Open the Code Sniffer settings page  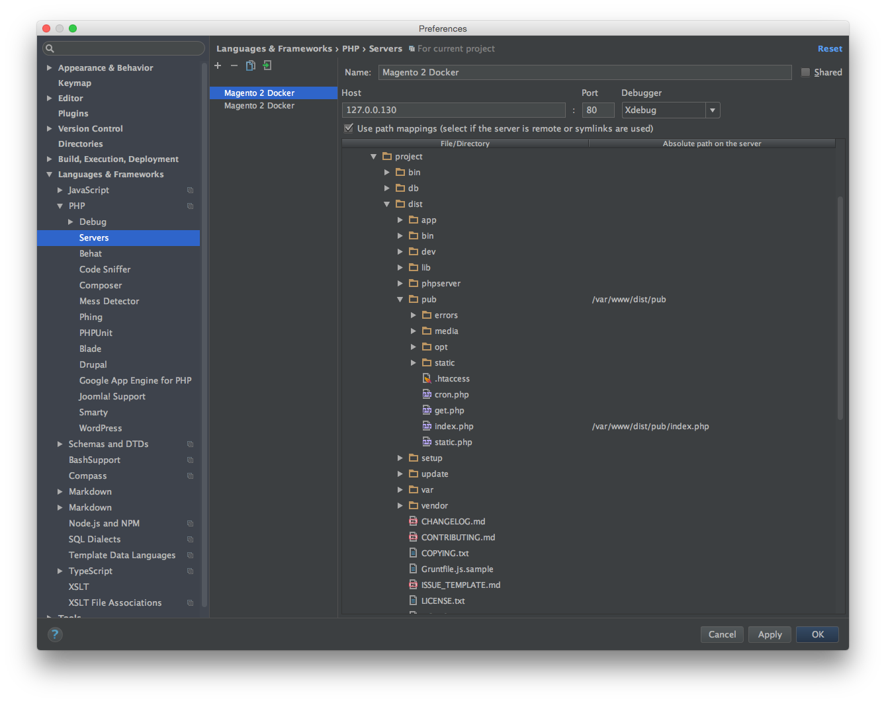pos(105,270)
